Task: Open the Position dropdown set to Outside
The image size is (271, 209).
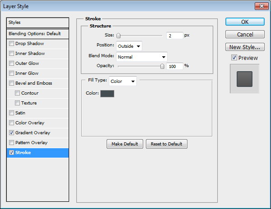Action: [x=129, y=46]
